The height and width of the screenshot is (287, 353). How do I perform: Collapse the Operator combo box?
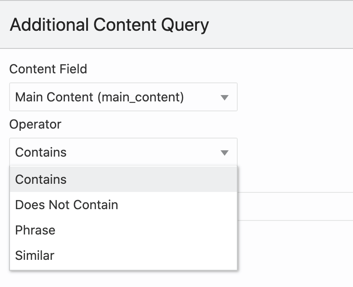point(123,152)
